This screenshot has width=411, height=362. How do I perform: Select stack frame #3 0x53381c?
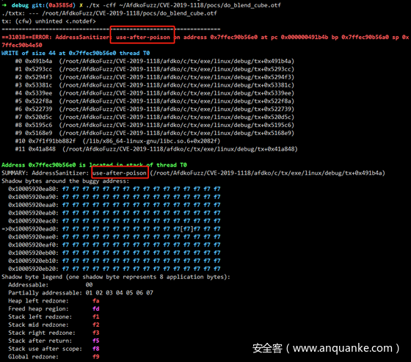coord(155,85)
